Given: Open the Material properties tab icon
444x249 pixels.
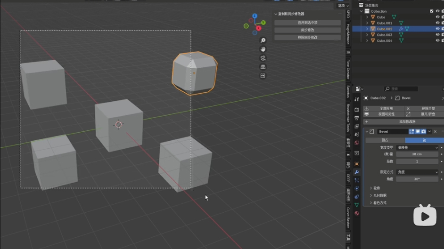Looking at the screenshot, I should pos(356,213).
